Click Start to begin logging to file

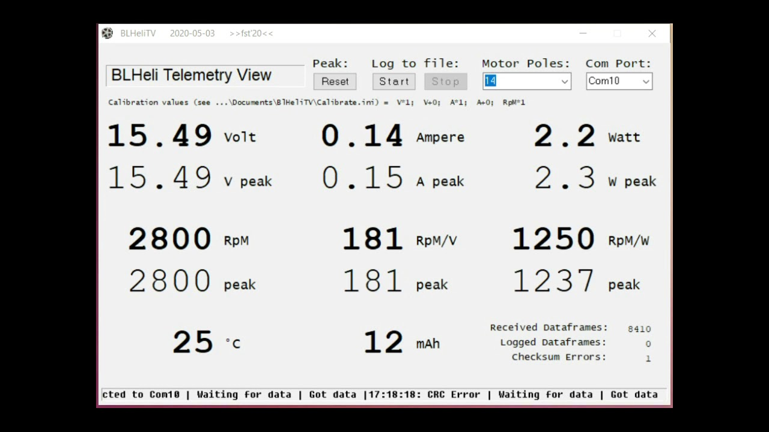coord(394,82)
